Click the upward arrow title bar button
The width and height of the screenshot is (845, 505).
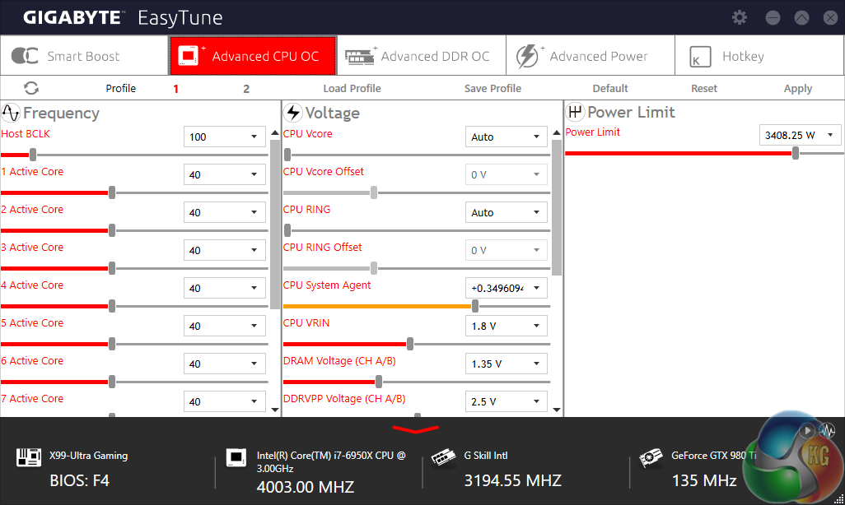pyautogui.click(x=802, y=18)
